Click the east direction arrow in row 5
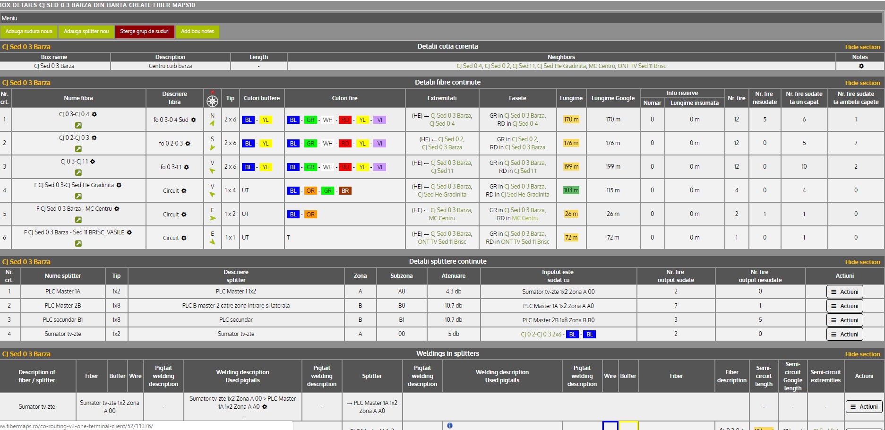 (213, 218)
